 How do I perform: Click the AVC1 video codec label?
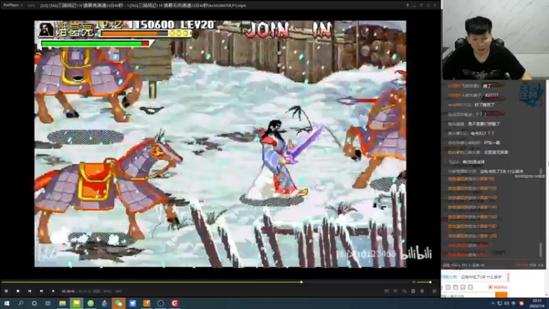tap(108, 291)
